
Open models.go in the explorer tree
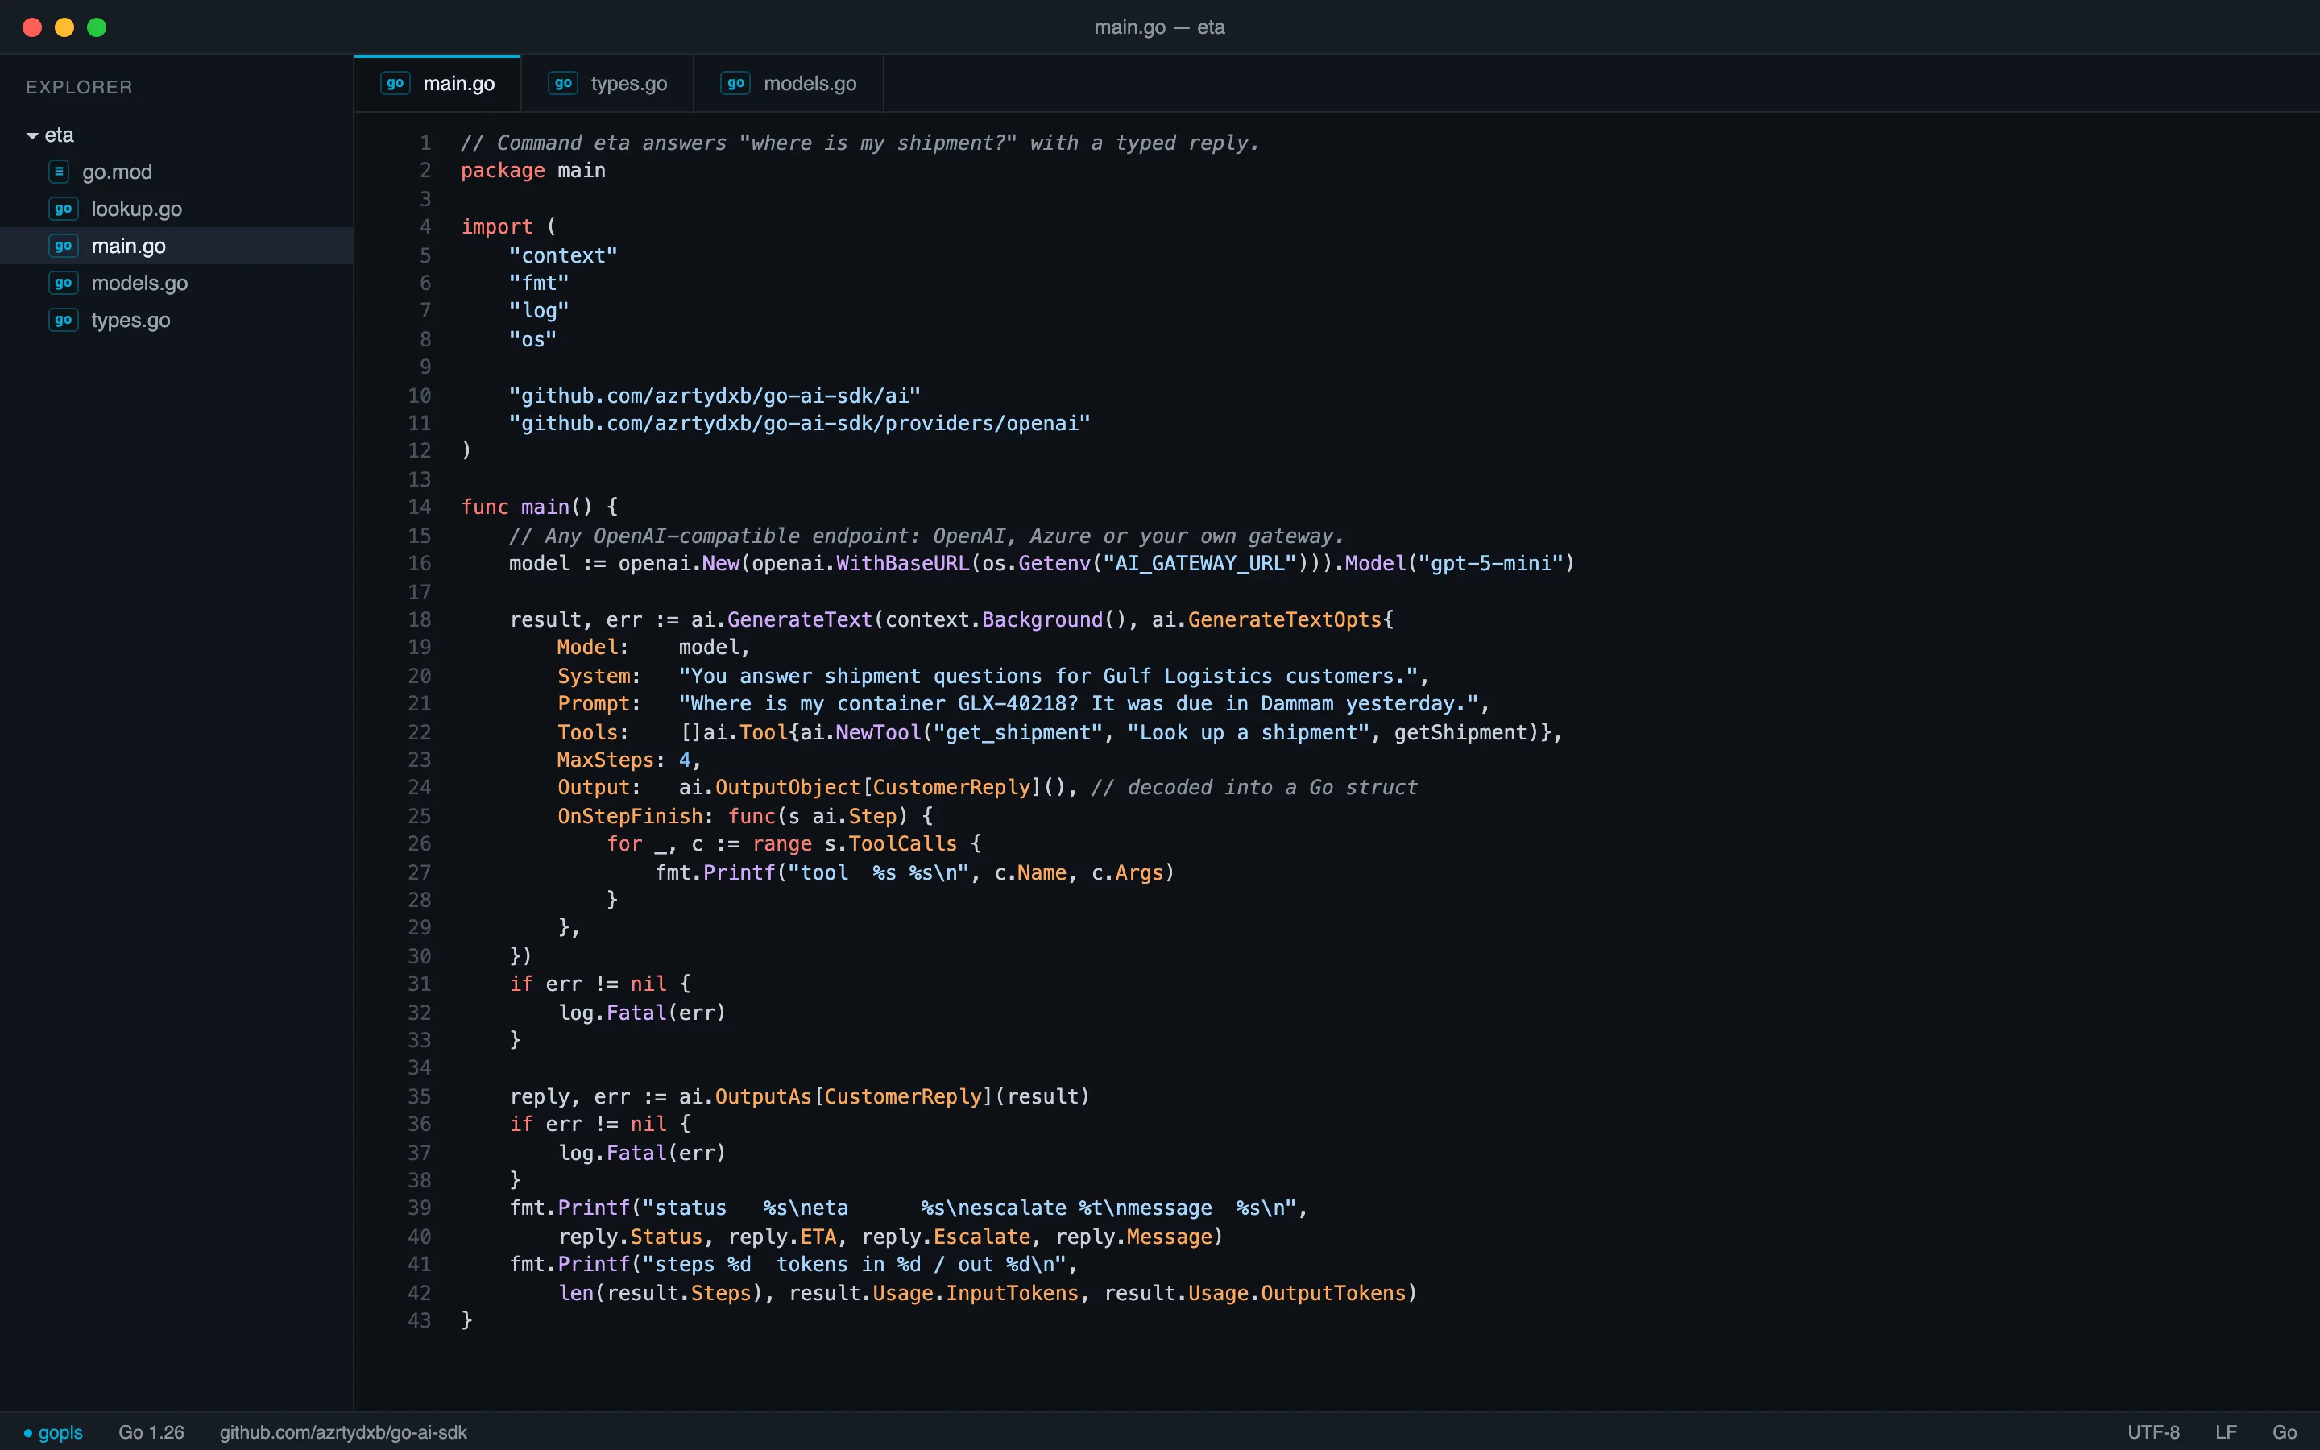click(x=176, y=283)
